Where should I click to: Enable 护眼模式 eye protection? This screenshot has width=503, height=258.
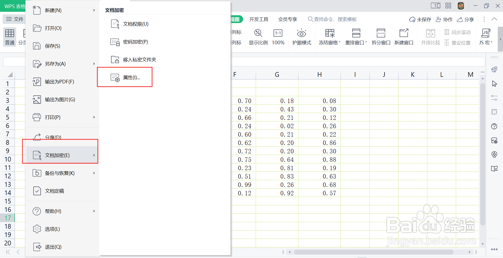pos(302,37)
